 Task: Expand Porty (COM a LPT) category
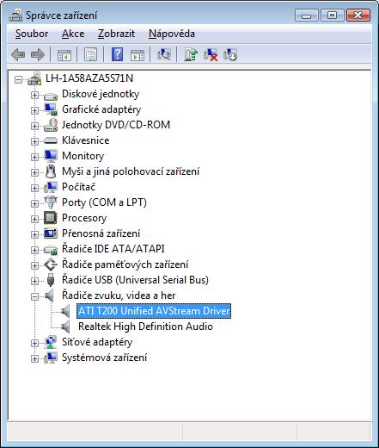(x=34, y=203)
